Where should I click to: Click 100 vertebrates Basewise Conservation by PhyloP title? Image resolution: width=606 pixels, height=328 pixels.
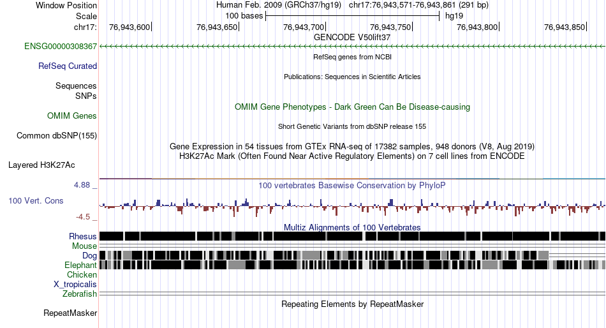352,186
